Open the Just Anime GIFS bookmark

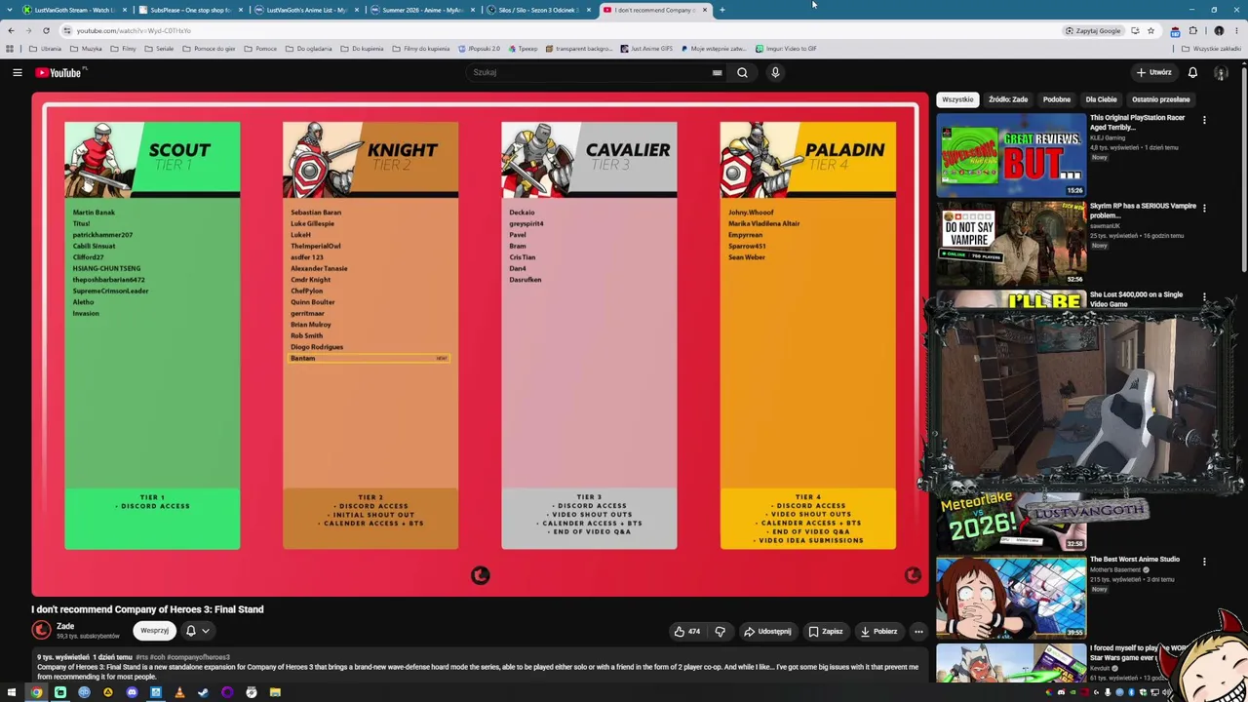coord(647,49)
